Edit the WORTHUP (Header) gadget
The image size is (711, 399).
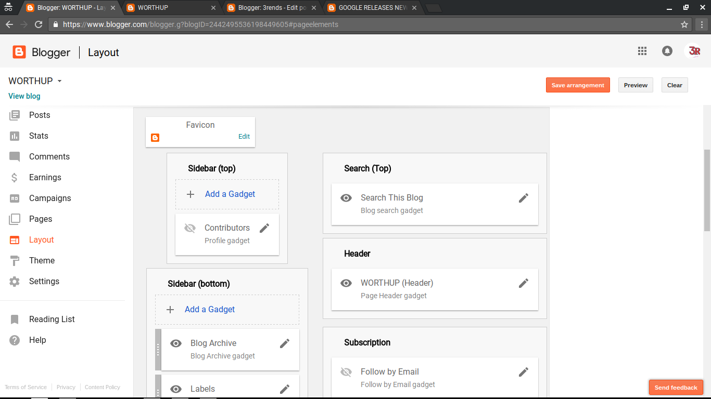point(524,283)
